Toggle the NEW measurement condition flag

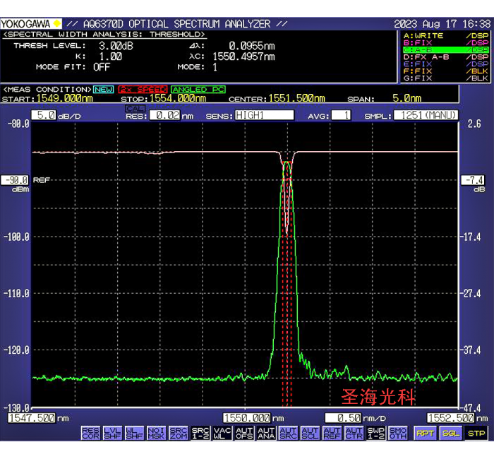coord(104,90)
